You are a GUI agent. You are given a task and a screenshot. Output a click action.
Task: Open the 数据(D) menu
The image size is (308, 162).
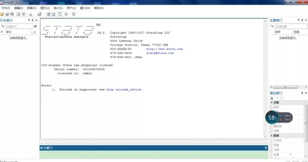32,8
